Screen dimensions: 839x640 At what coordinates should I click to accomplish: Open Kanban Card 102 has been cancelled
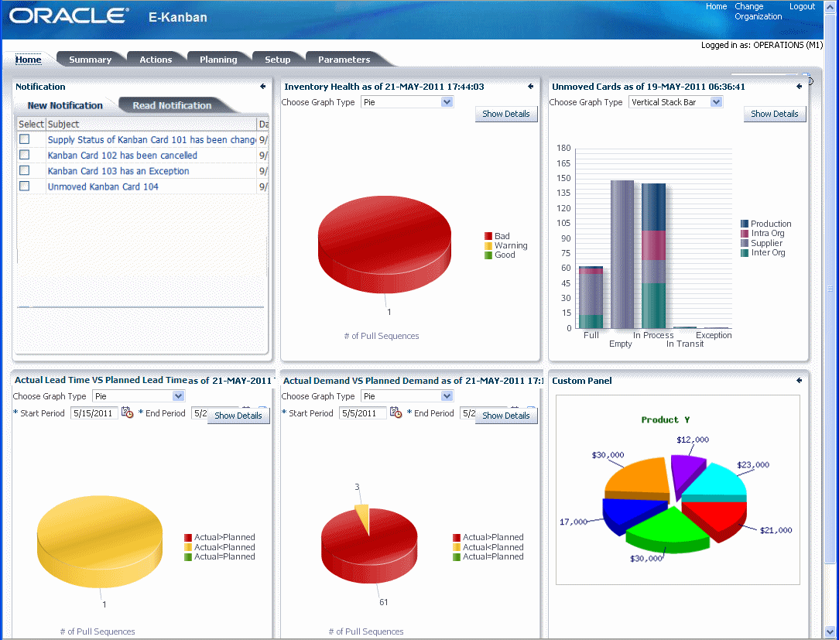pos(122,156)
